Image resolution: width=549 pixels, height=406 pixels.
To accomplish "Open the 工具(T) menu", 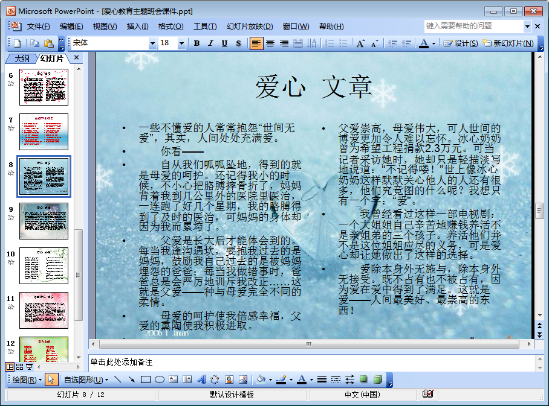I will [205, 27].
